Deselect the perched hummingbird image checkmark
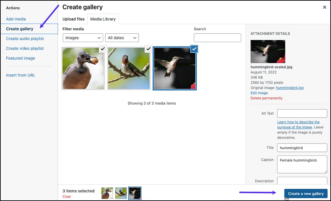 pyautogui.click(x=148, y=49)
